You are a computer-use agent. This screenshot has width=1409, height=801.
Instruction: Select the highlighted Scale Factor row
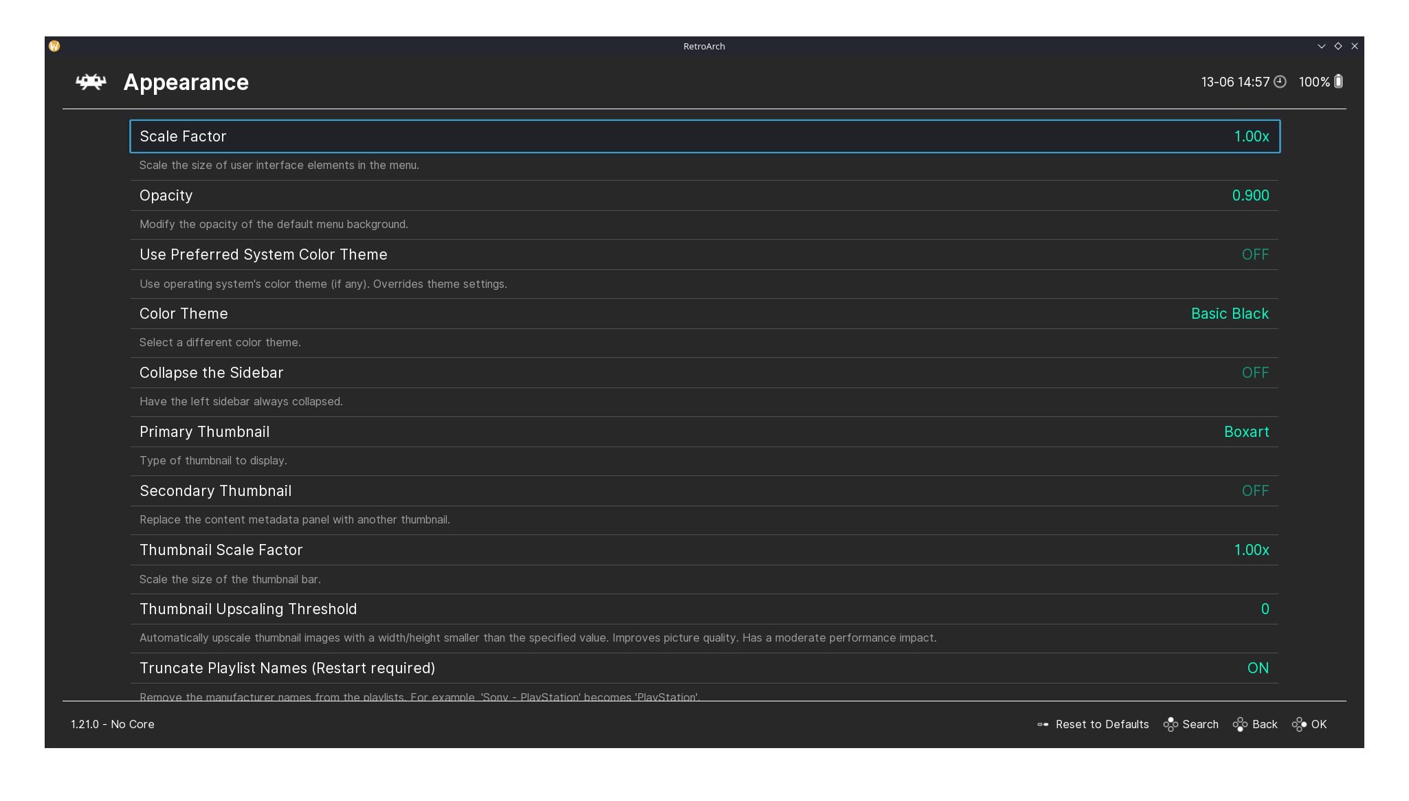704,137
